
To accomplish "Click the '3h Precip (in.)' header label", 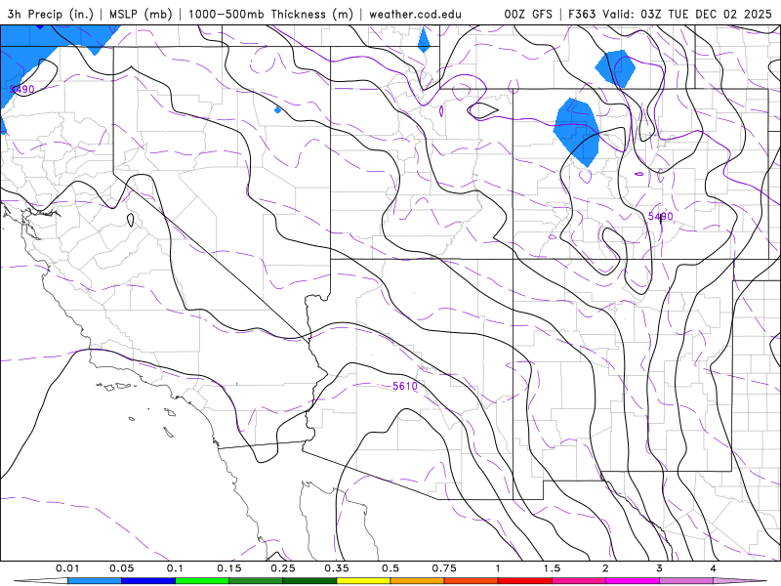I will (x=50, y=14).
